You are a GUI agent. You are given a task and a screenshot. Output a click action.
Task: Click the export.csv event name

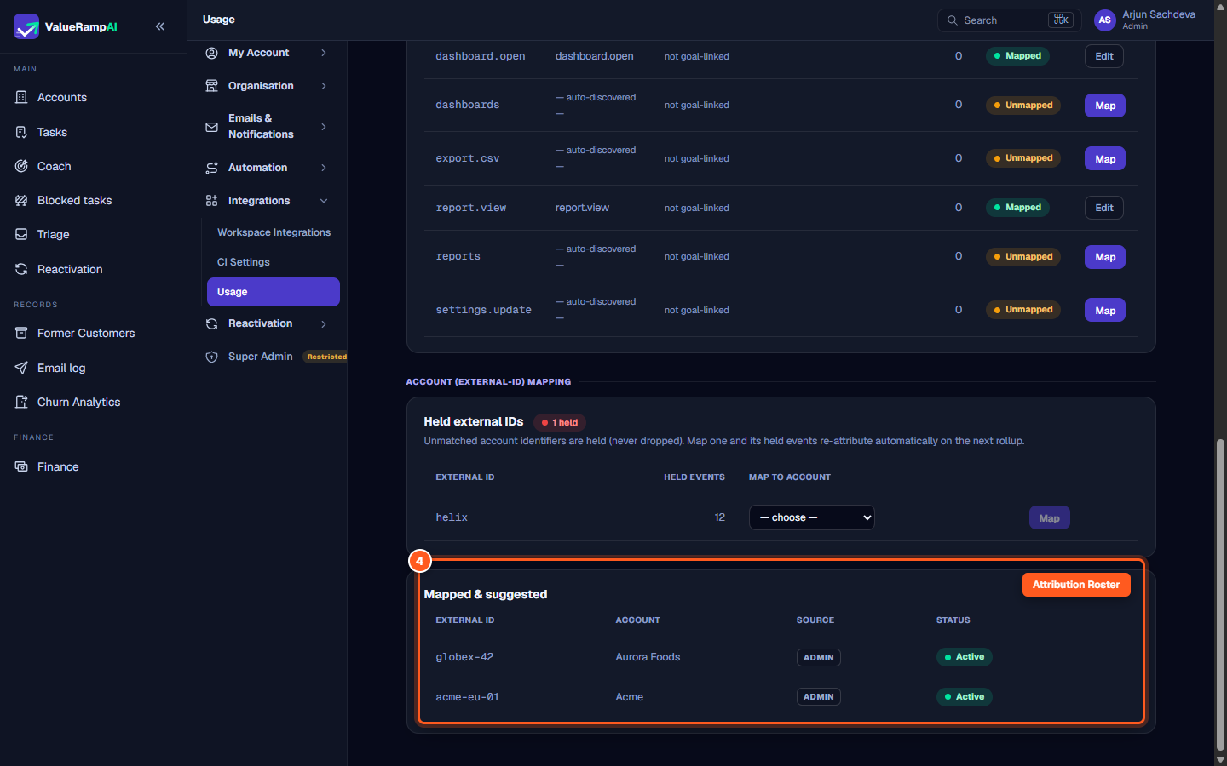468,158
